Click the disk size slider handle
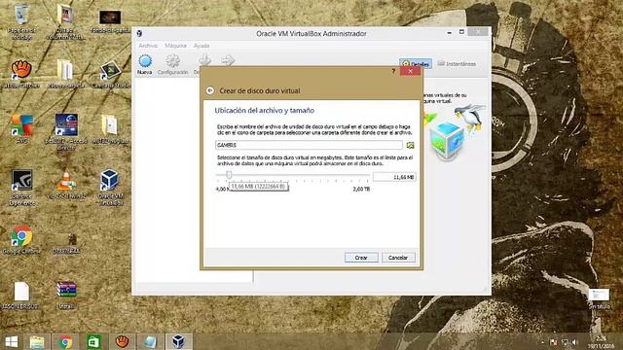The width and height of the screenshot is (623, 350). click(229, 175)
